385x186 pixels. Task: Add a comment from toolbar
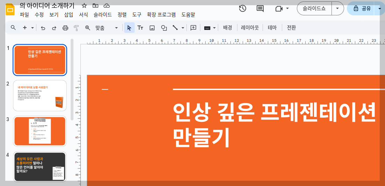click(193, 28)
